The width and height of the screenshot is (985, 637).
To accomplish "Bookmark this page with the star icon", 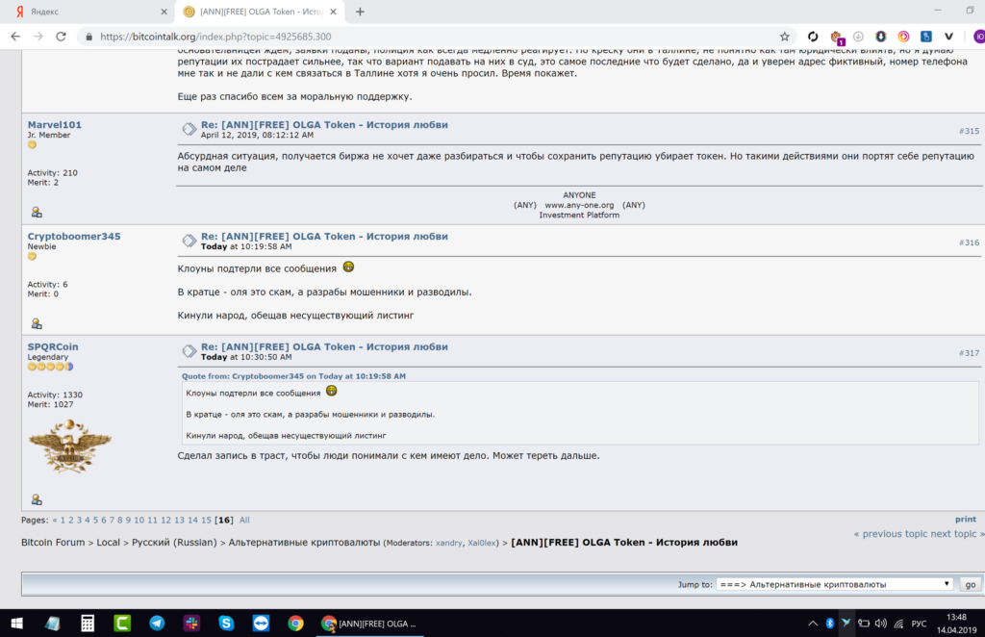I will coord(785,37).
